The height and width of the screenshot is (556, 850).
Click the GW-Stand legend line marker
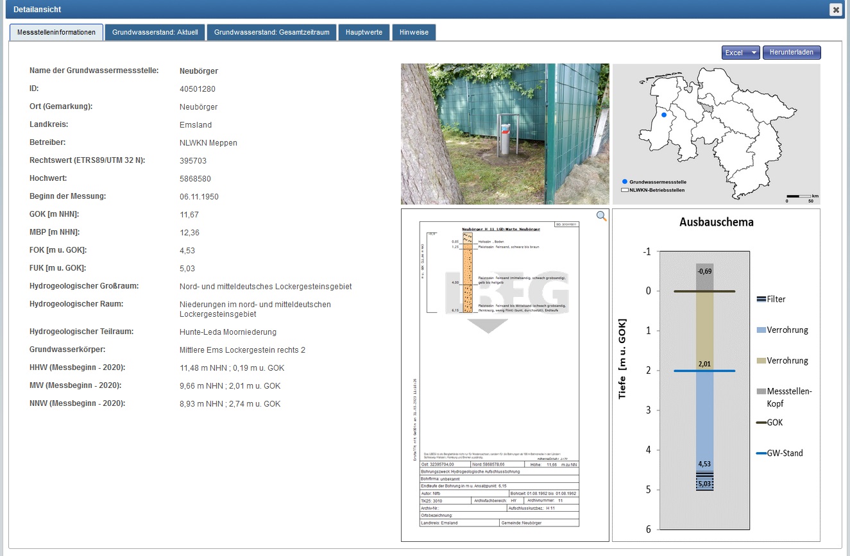click(x=761, y=453)
